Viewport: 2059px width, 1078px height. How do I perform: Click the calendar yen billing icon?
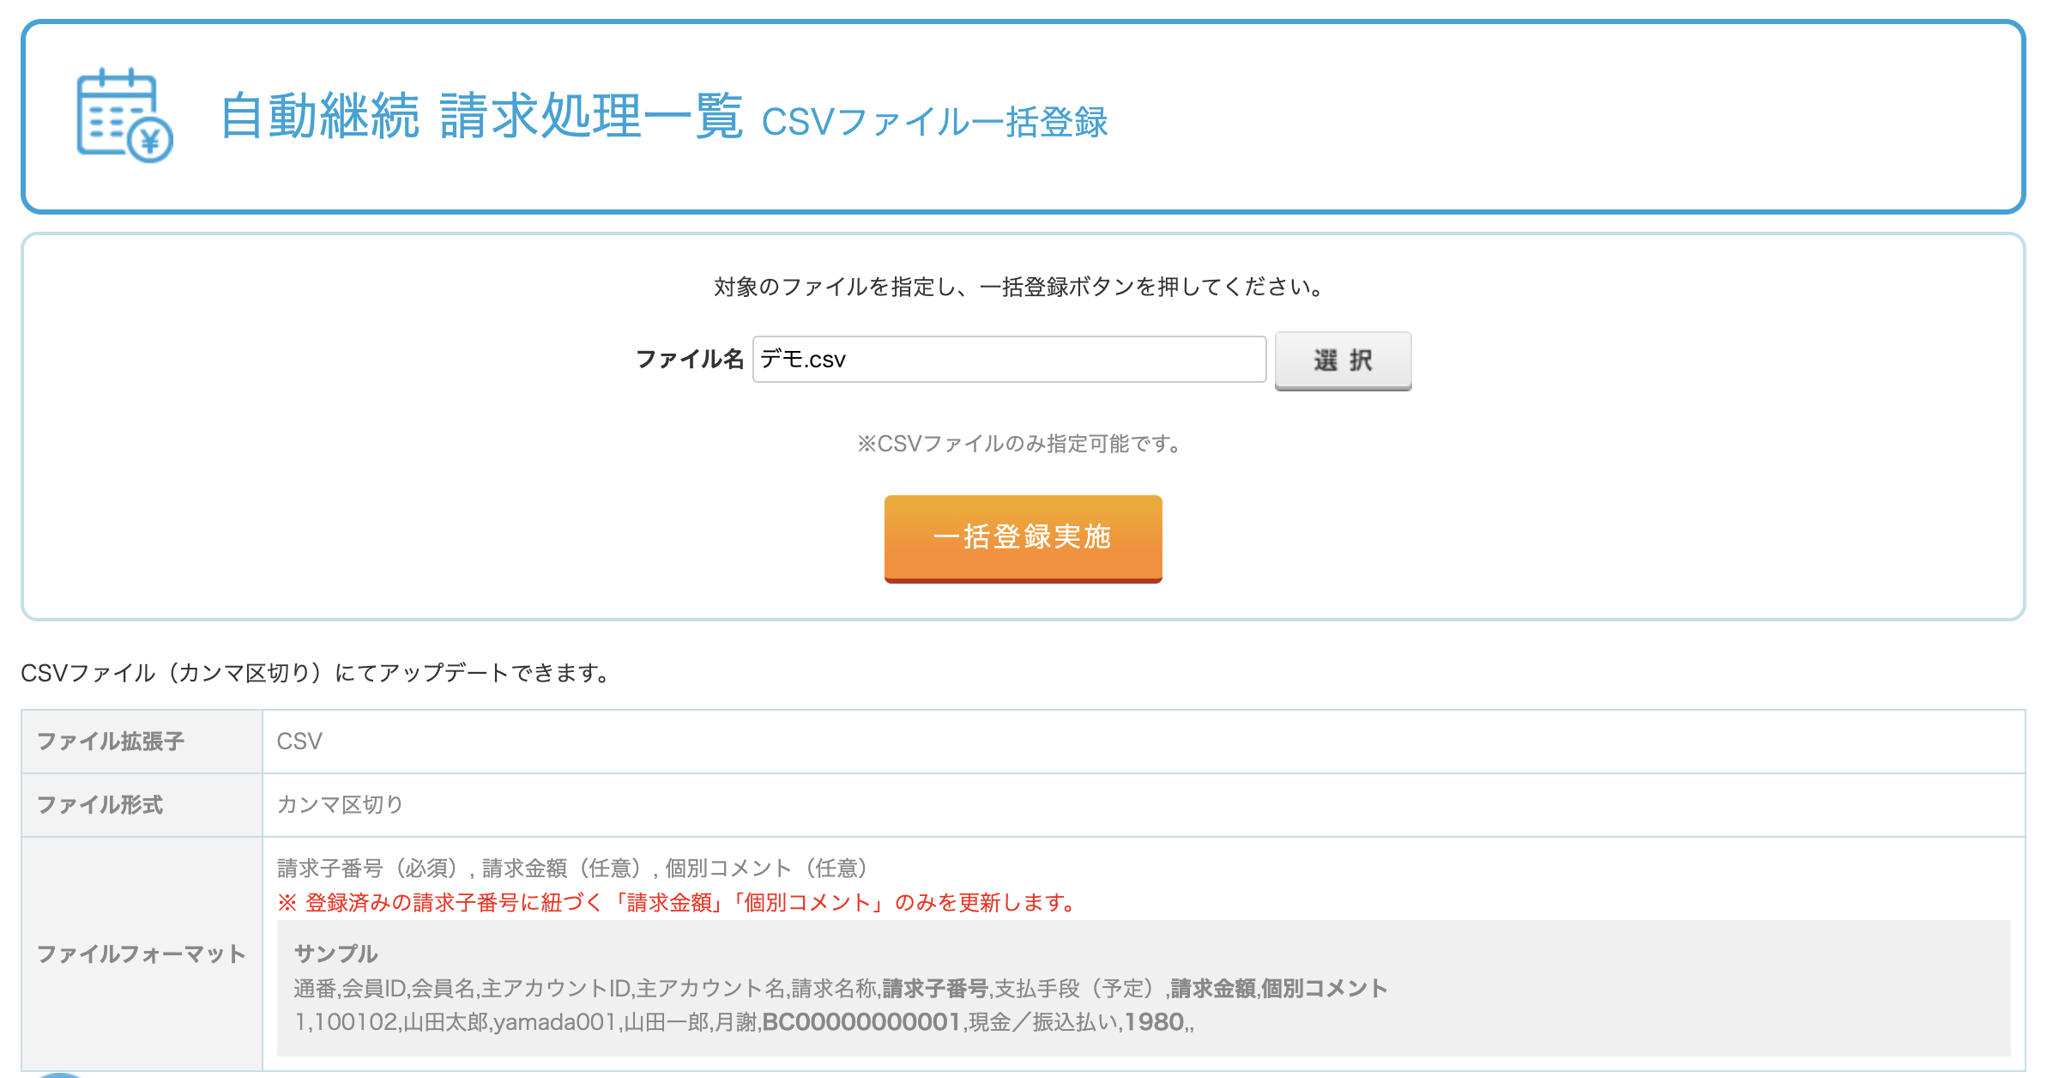pyautogui.click(x=125, y=116)
